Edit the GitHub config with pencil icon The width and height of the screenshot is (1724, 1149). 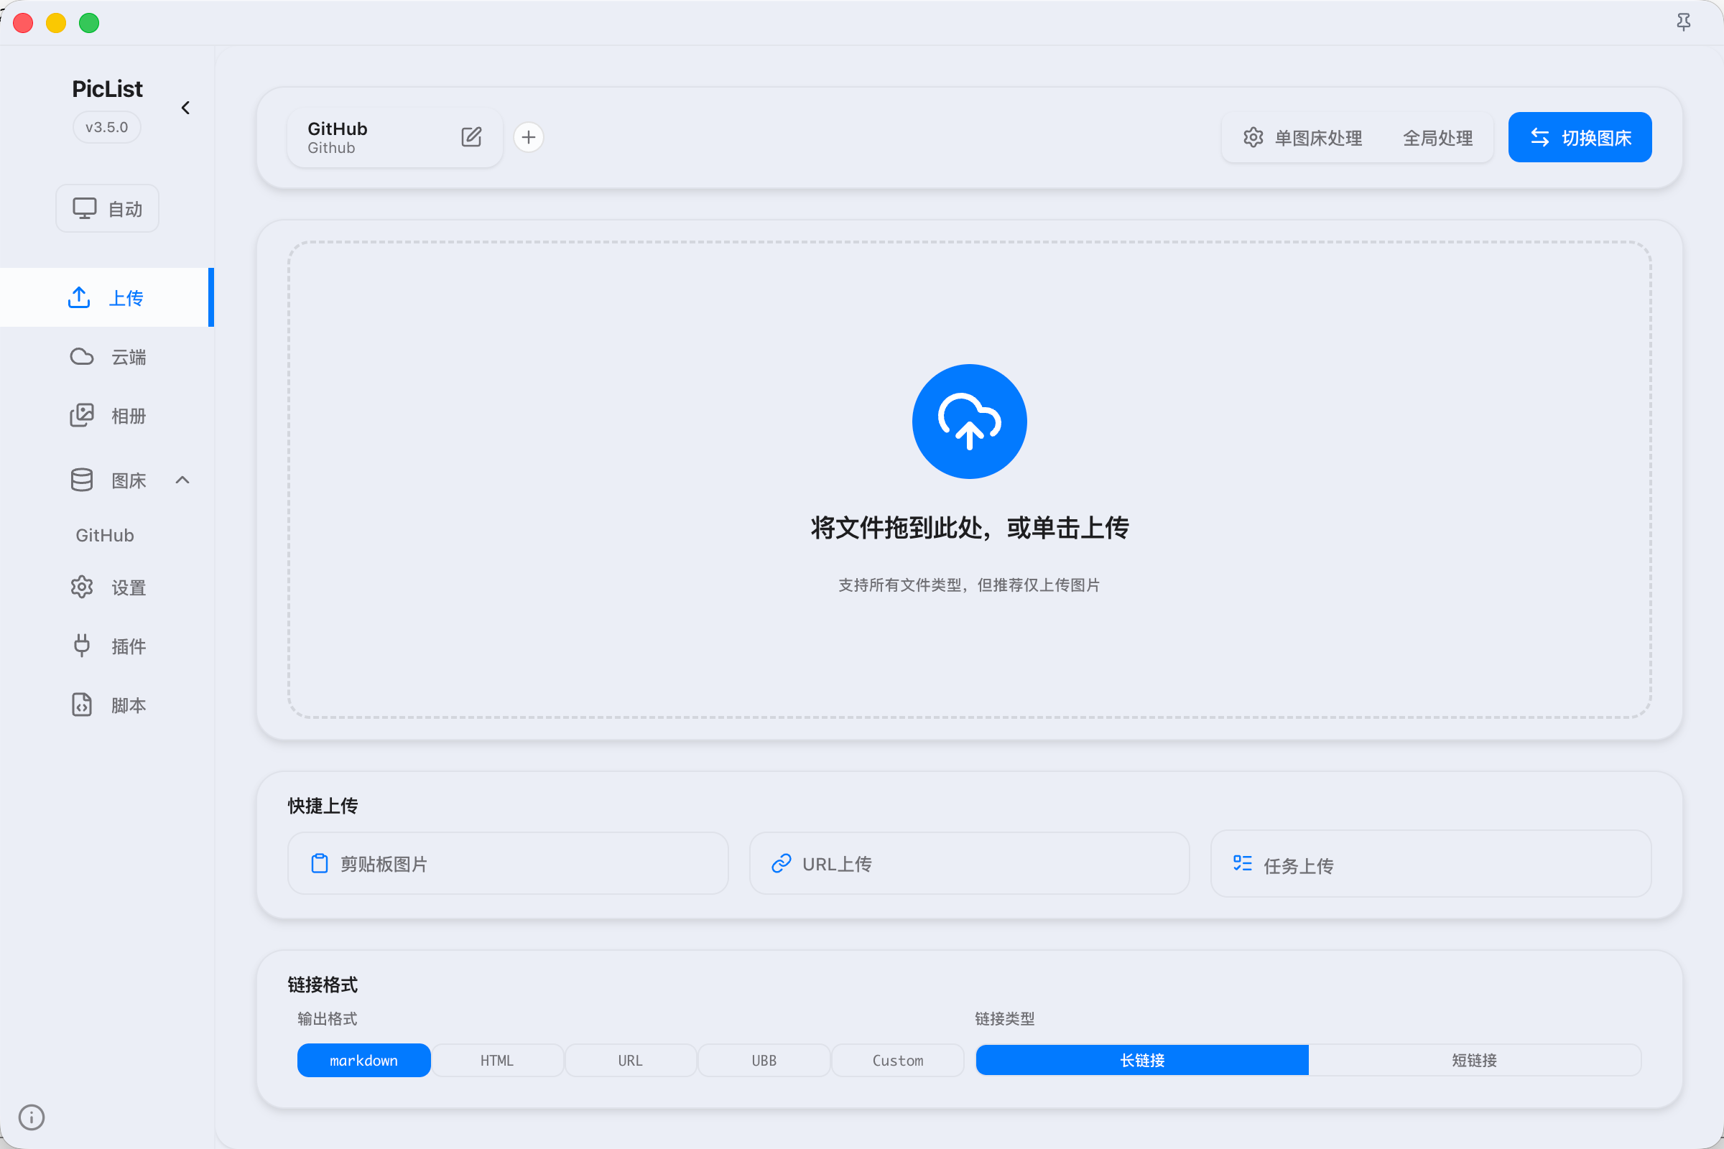coord(471,137)
